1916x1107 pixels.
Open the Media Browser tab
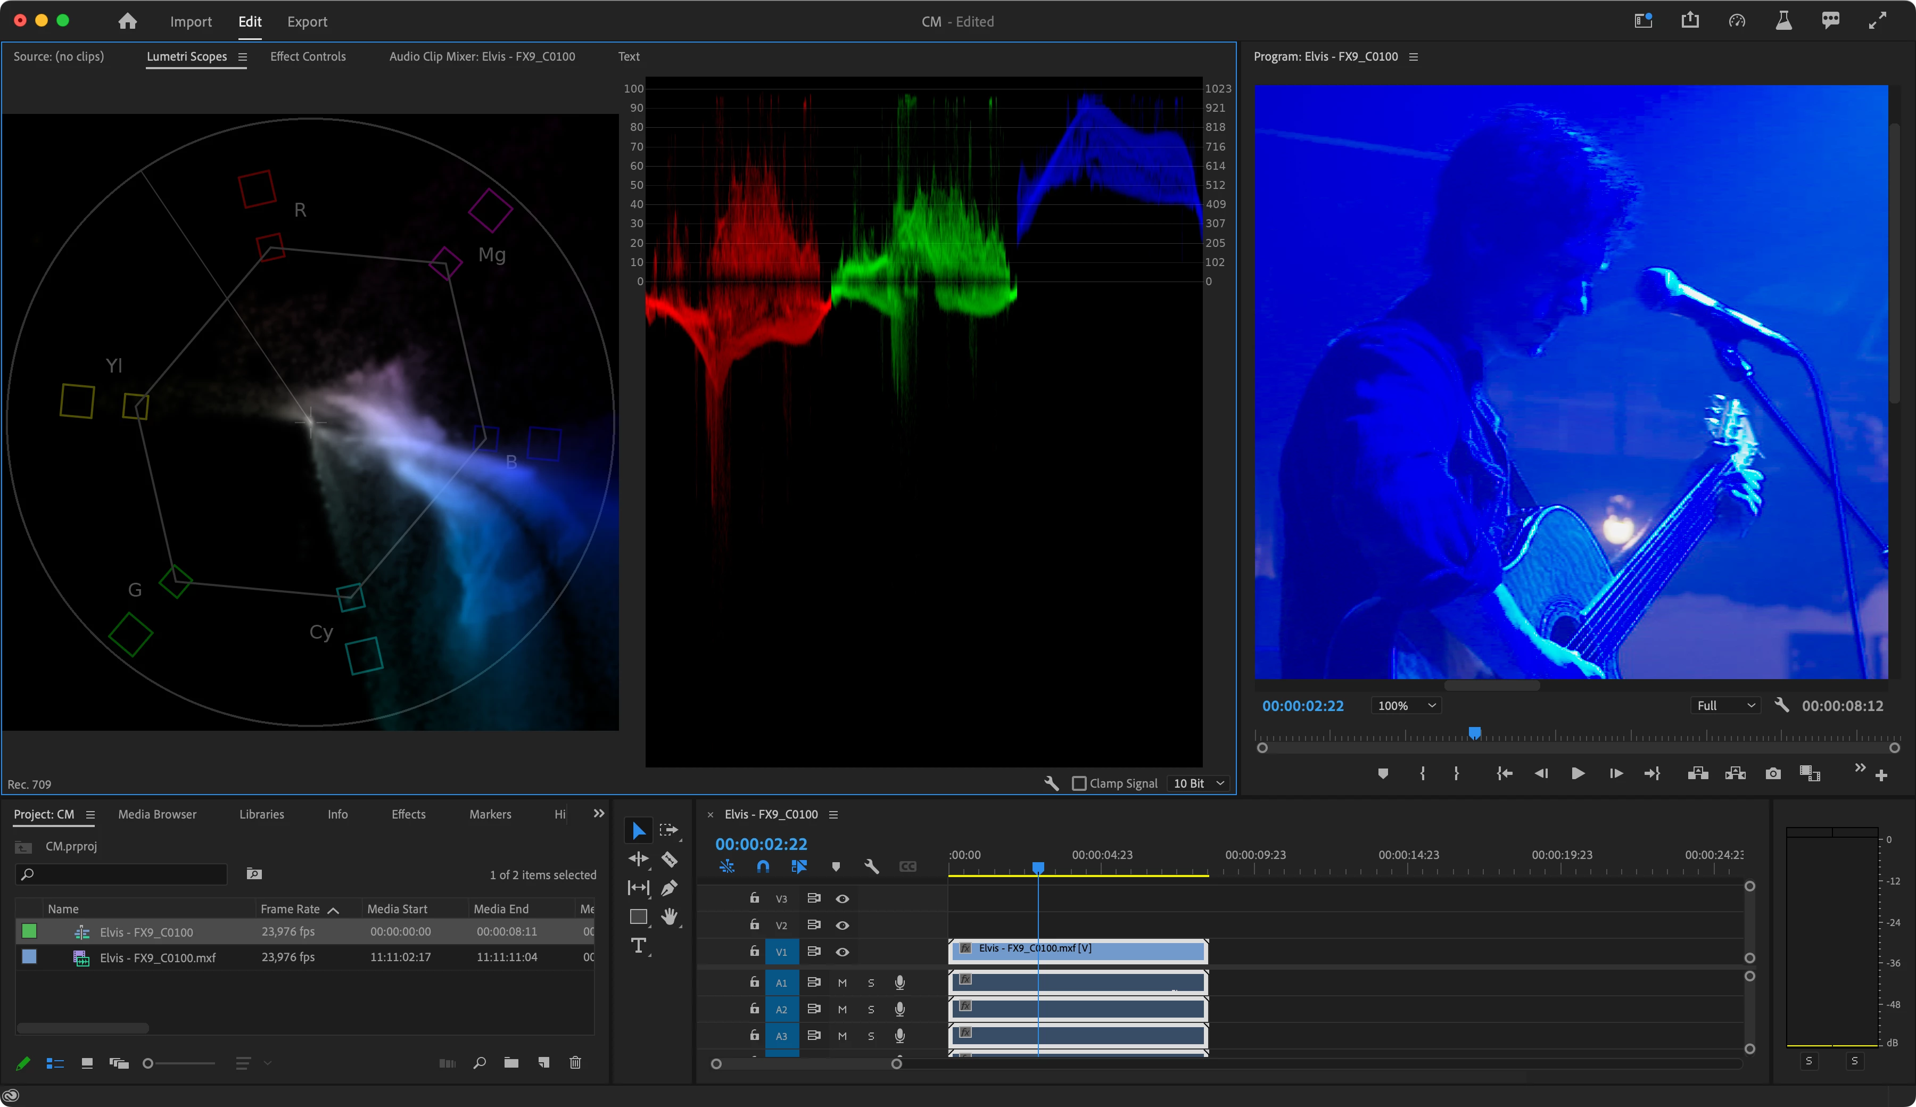tap(158, 814)
